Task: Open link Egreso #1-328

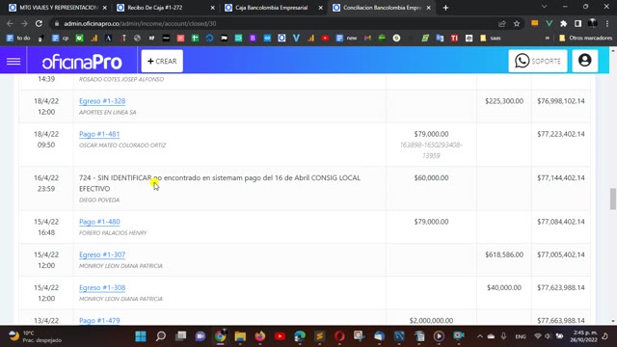Action: pyautogui.click(x=102, y=101)
